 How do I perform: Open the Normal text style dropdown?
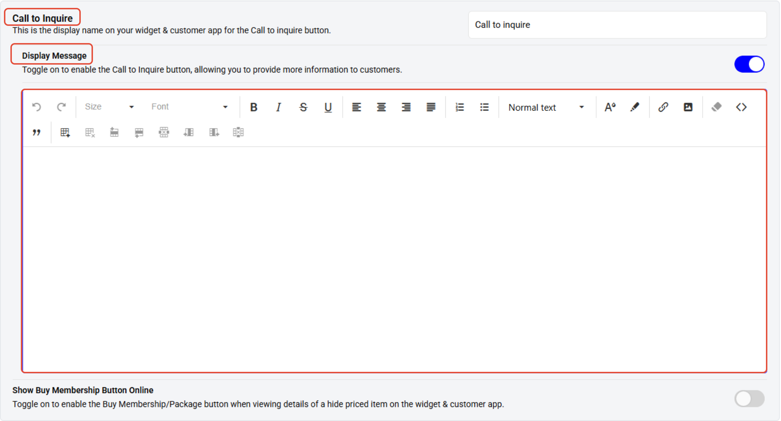tap(546, 107)
